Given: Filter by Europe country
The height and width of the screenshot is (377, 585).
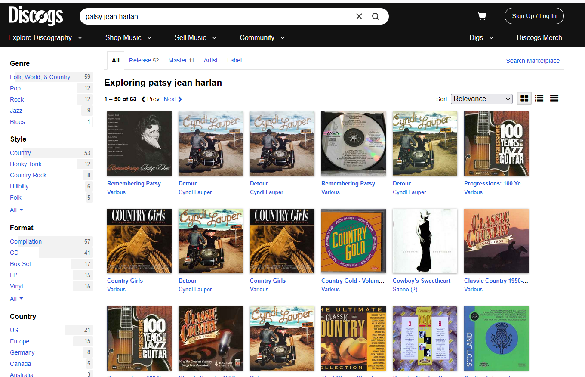Looking at the screenshot, I should 20,341.
